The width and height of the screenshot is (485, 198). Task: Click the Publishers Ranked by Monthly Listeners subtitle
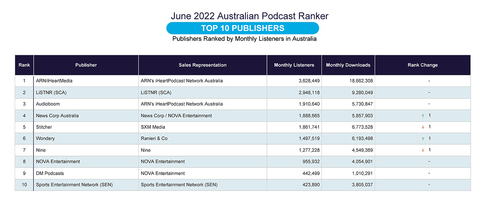click(x=244, y=39)
